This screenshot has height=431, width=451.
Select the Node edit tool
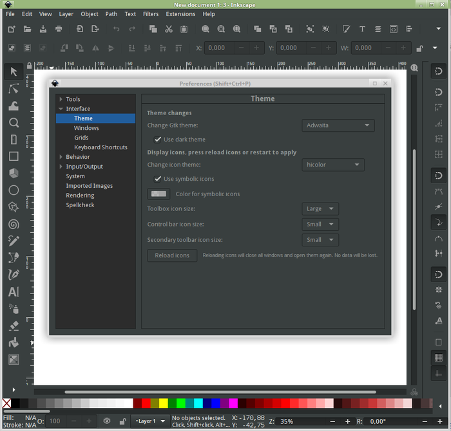(x=14, y=89)
